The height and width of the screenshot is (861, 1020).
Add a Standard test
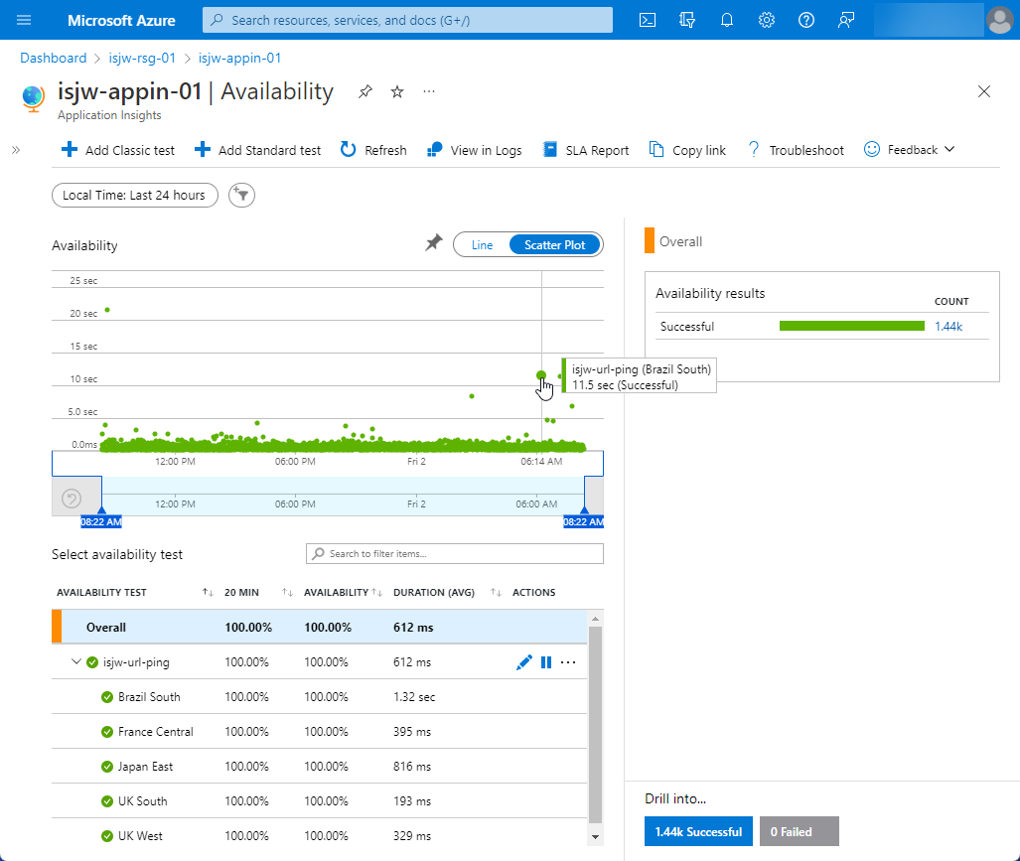pyautogui.click(x=257, y=150)
